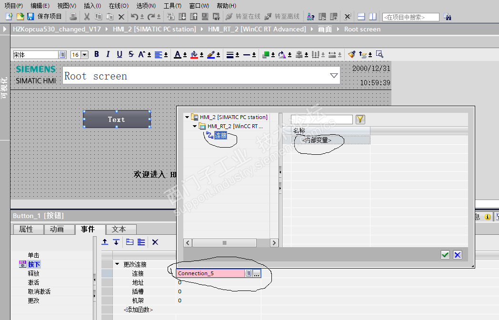
Task: Open the 工具(T) menu
Action: [172, 6]
